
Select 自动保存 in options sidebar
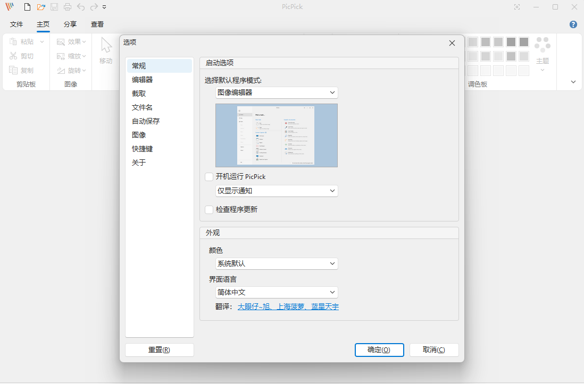click(160, 121)
